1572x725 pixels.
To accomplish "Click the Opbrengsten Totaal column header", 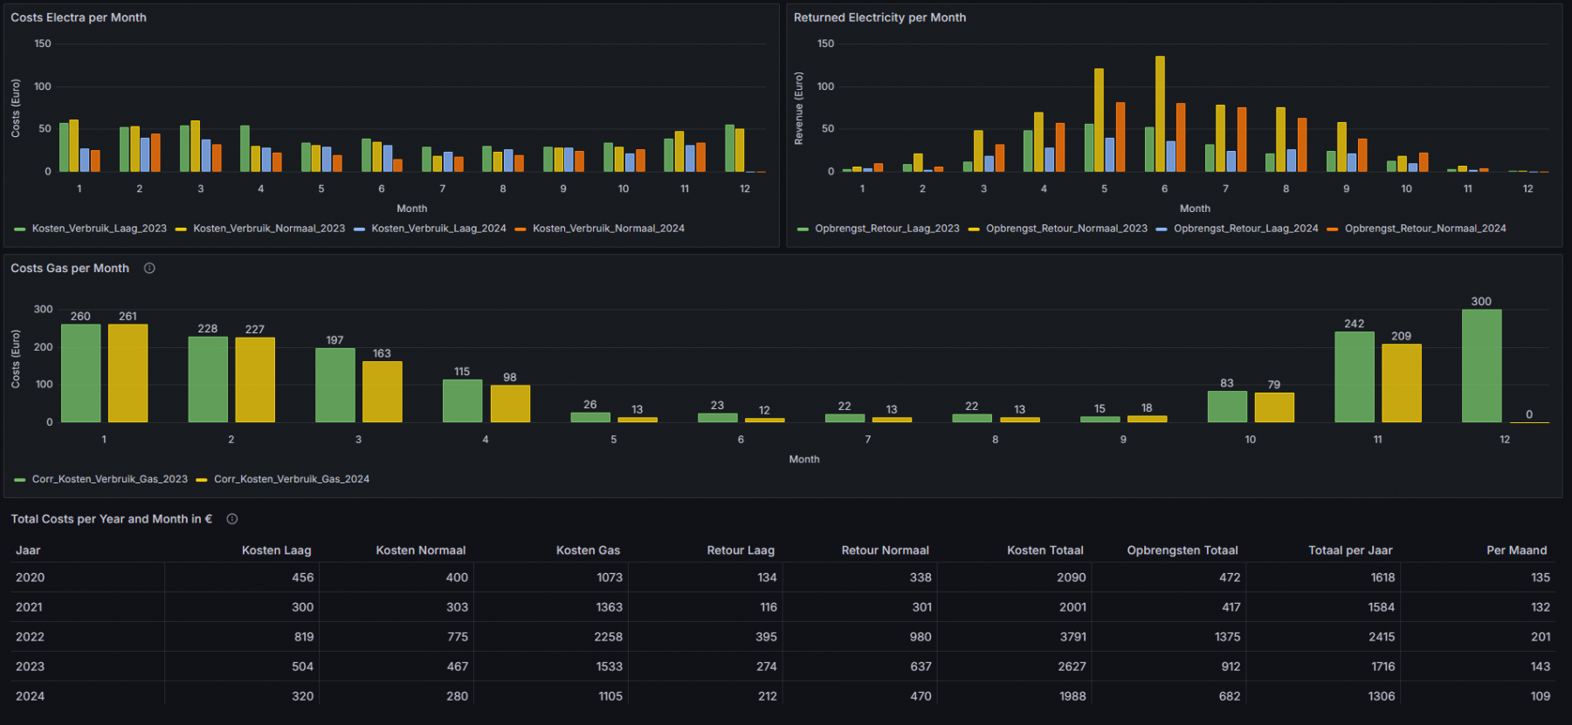I will (1182, 551).
